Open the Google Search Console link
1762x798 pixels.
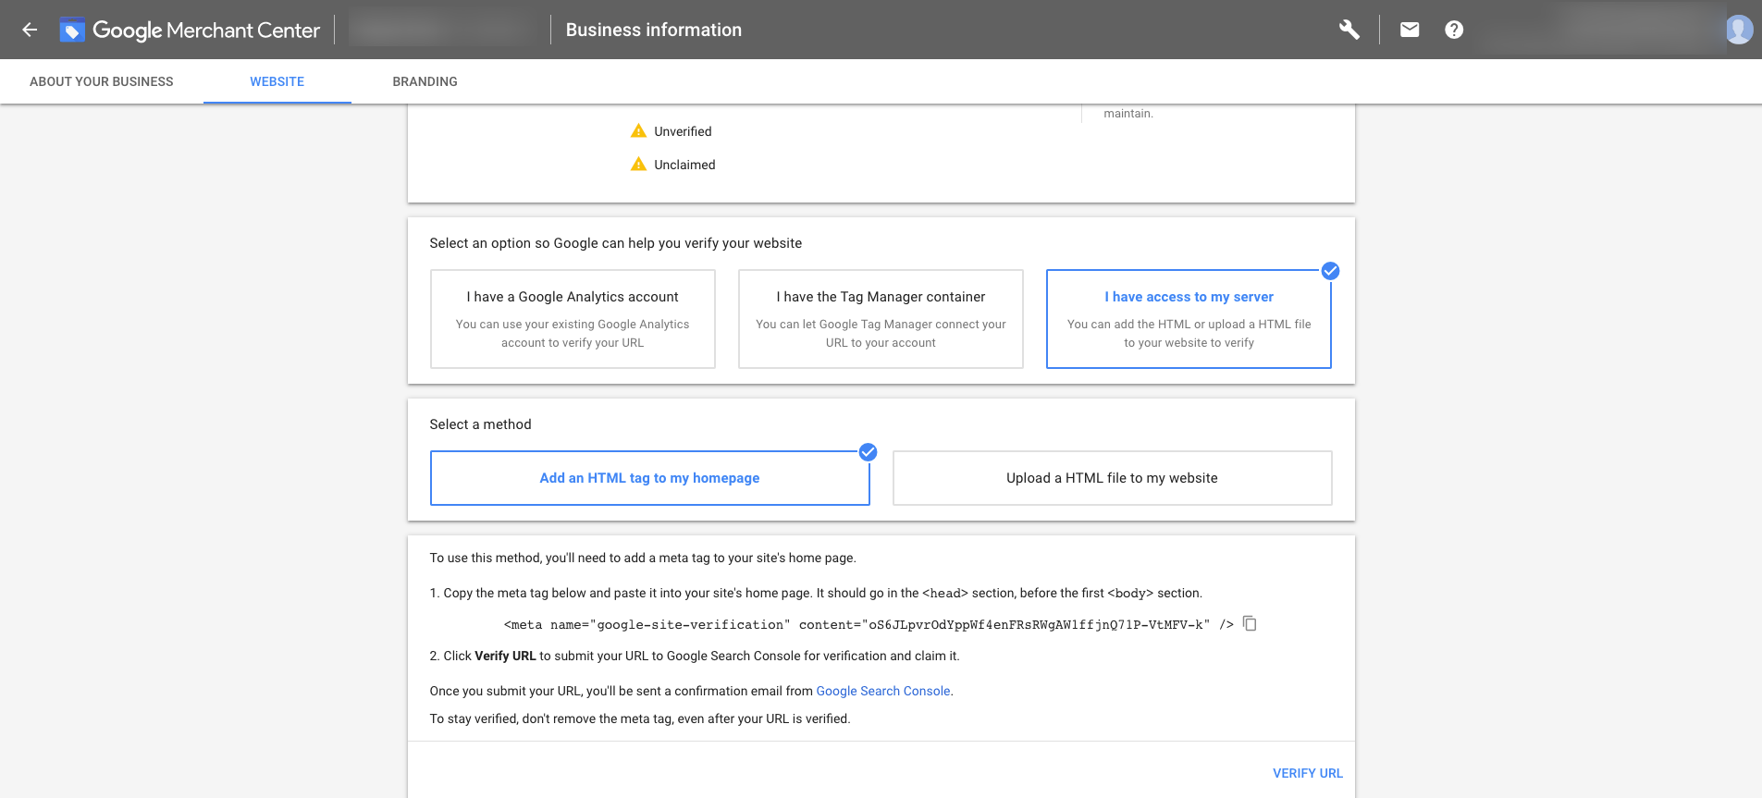(882, 691)
